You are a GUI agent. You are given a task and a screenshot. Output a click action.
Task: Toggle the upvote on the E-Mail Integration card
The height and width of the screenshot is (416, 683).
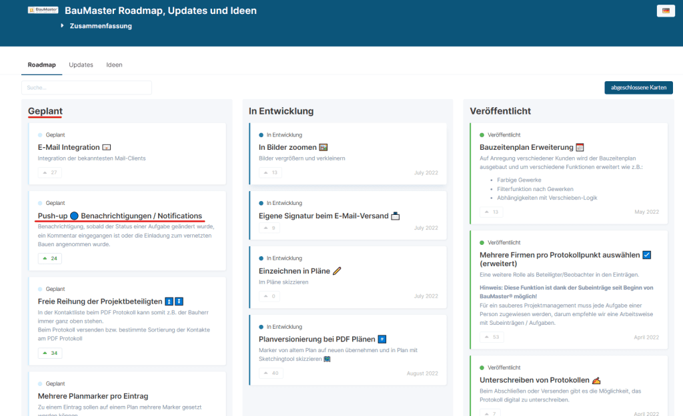(x=49, y=172)
